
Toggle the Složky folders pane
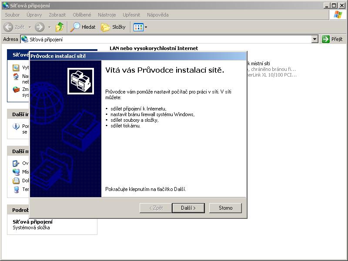[x=113, y=27]
